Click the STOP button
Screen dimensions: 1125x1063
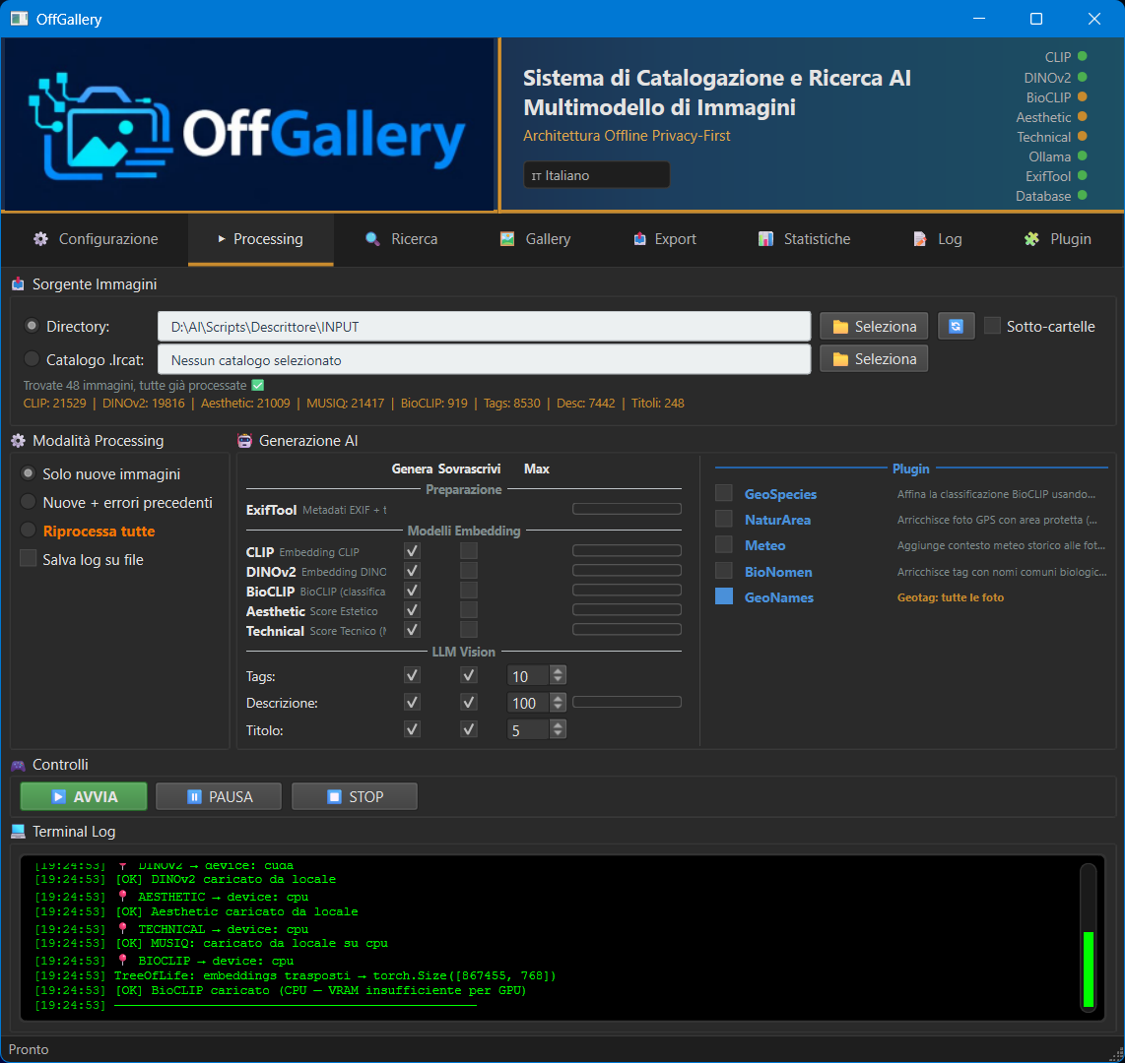(x=355, y=796)
